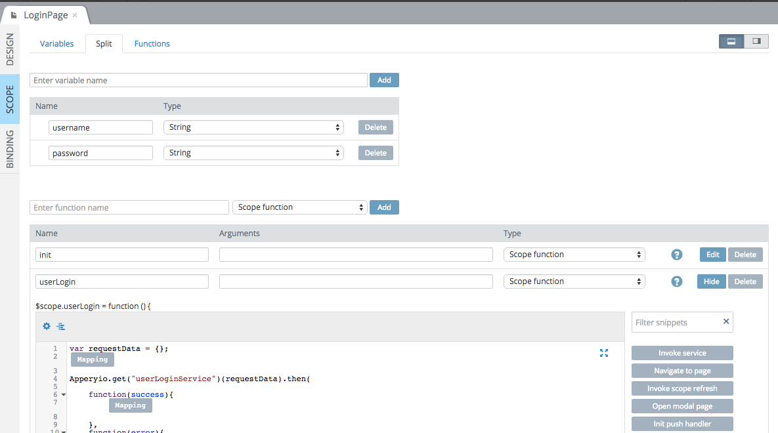Clear the filter snippets field
The height and width of the screenshot is (433, 778).
click(725, 321)
